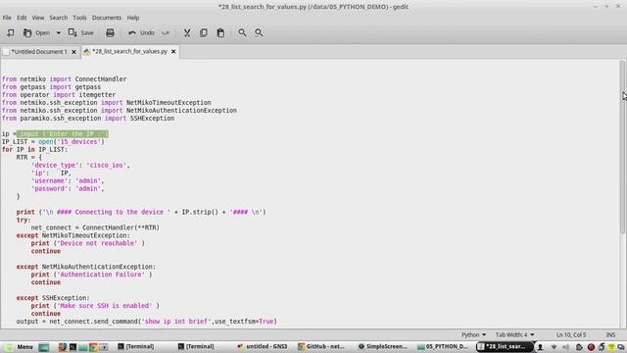Click the line 'for IP in IP_LIST:'
Image resolution: width=627 pixels, height=353 pixels.
pos(34,150)
